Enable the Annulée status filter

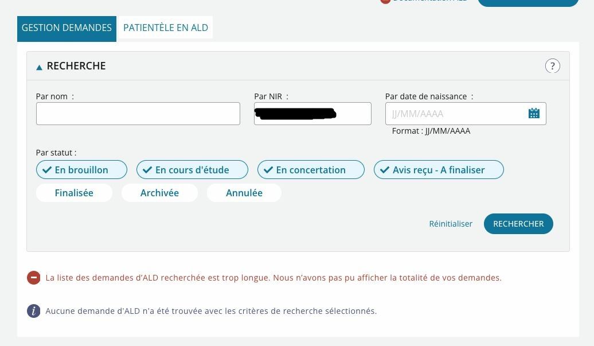(x=244, y=193)
